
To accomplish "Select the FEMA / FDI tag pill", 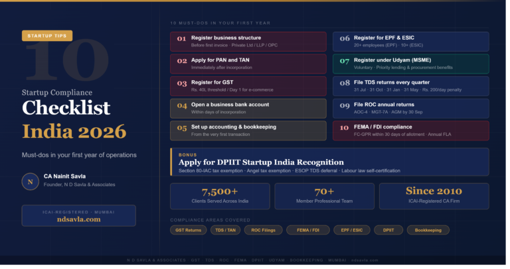I will pos(308,230).
